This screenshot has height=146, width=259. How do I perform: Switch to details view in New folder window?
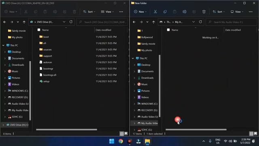(251, 133)
